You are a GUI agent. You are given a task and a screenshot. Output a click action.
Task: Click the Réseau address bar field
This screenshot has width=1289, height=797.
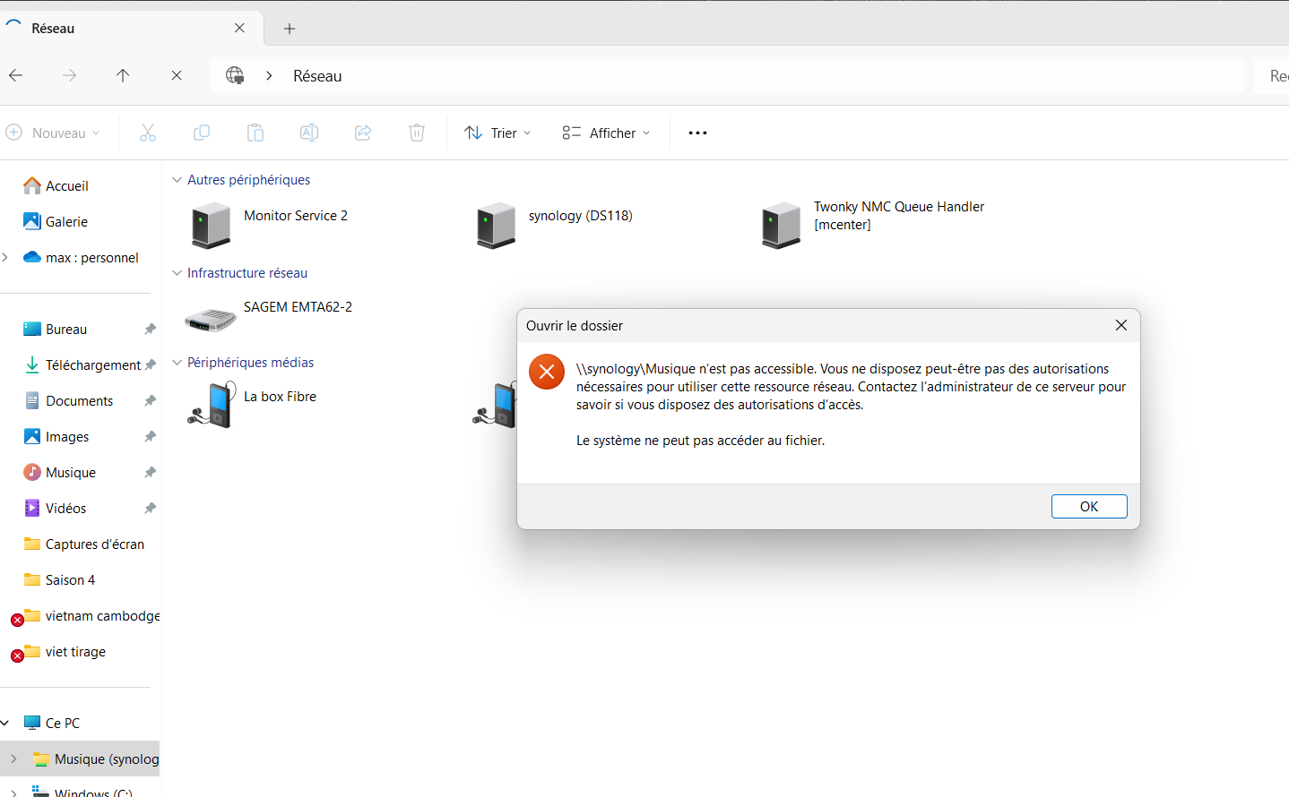(717, 76)
